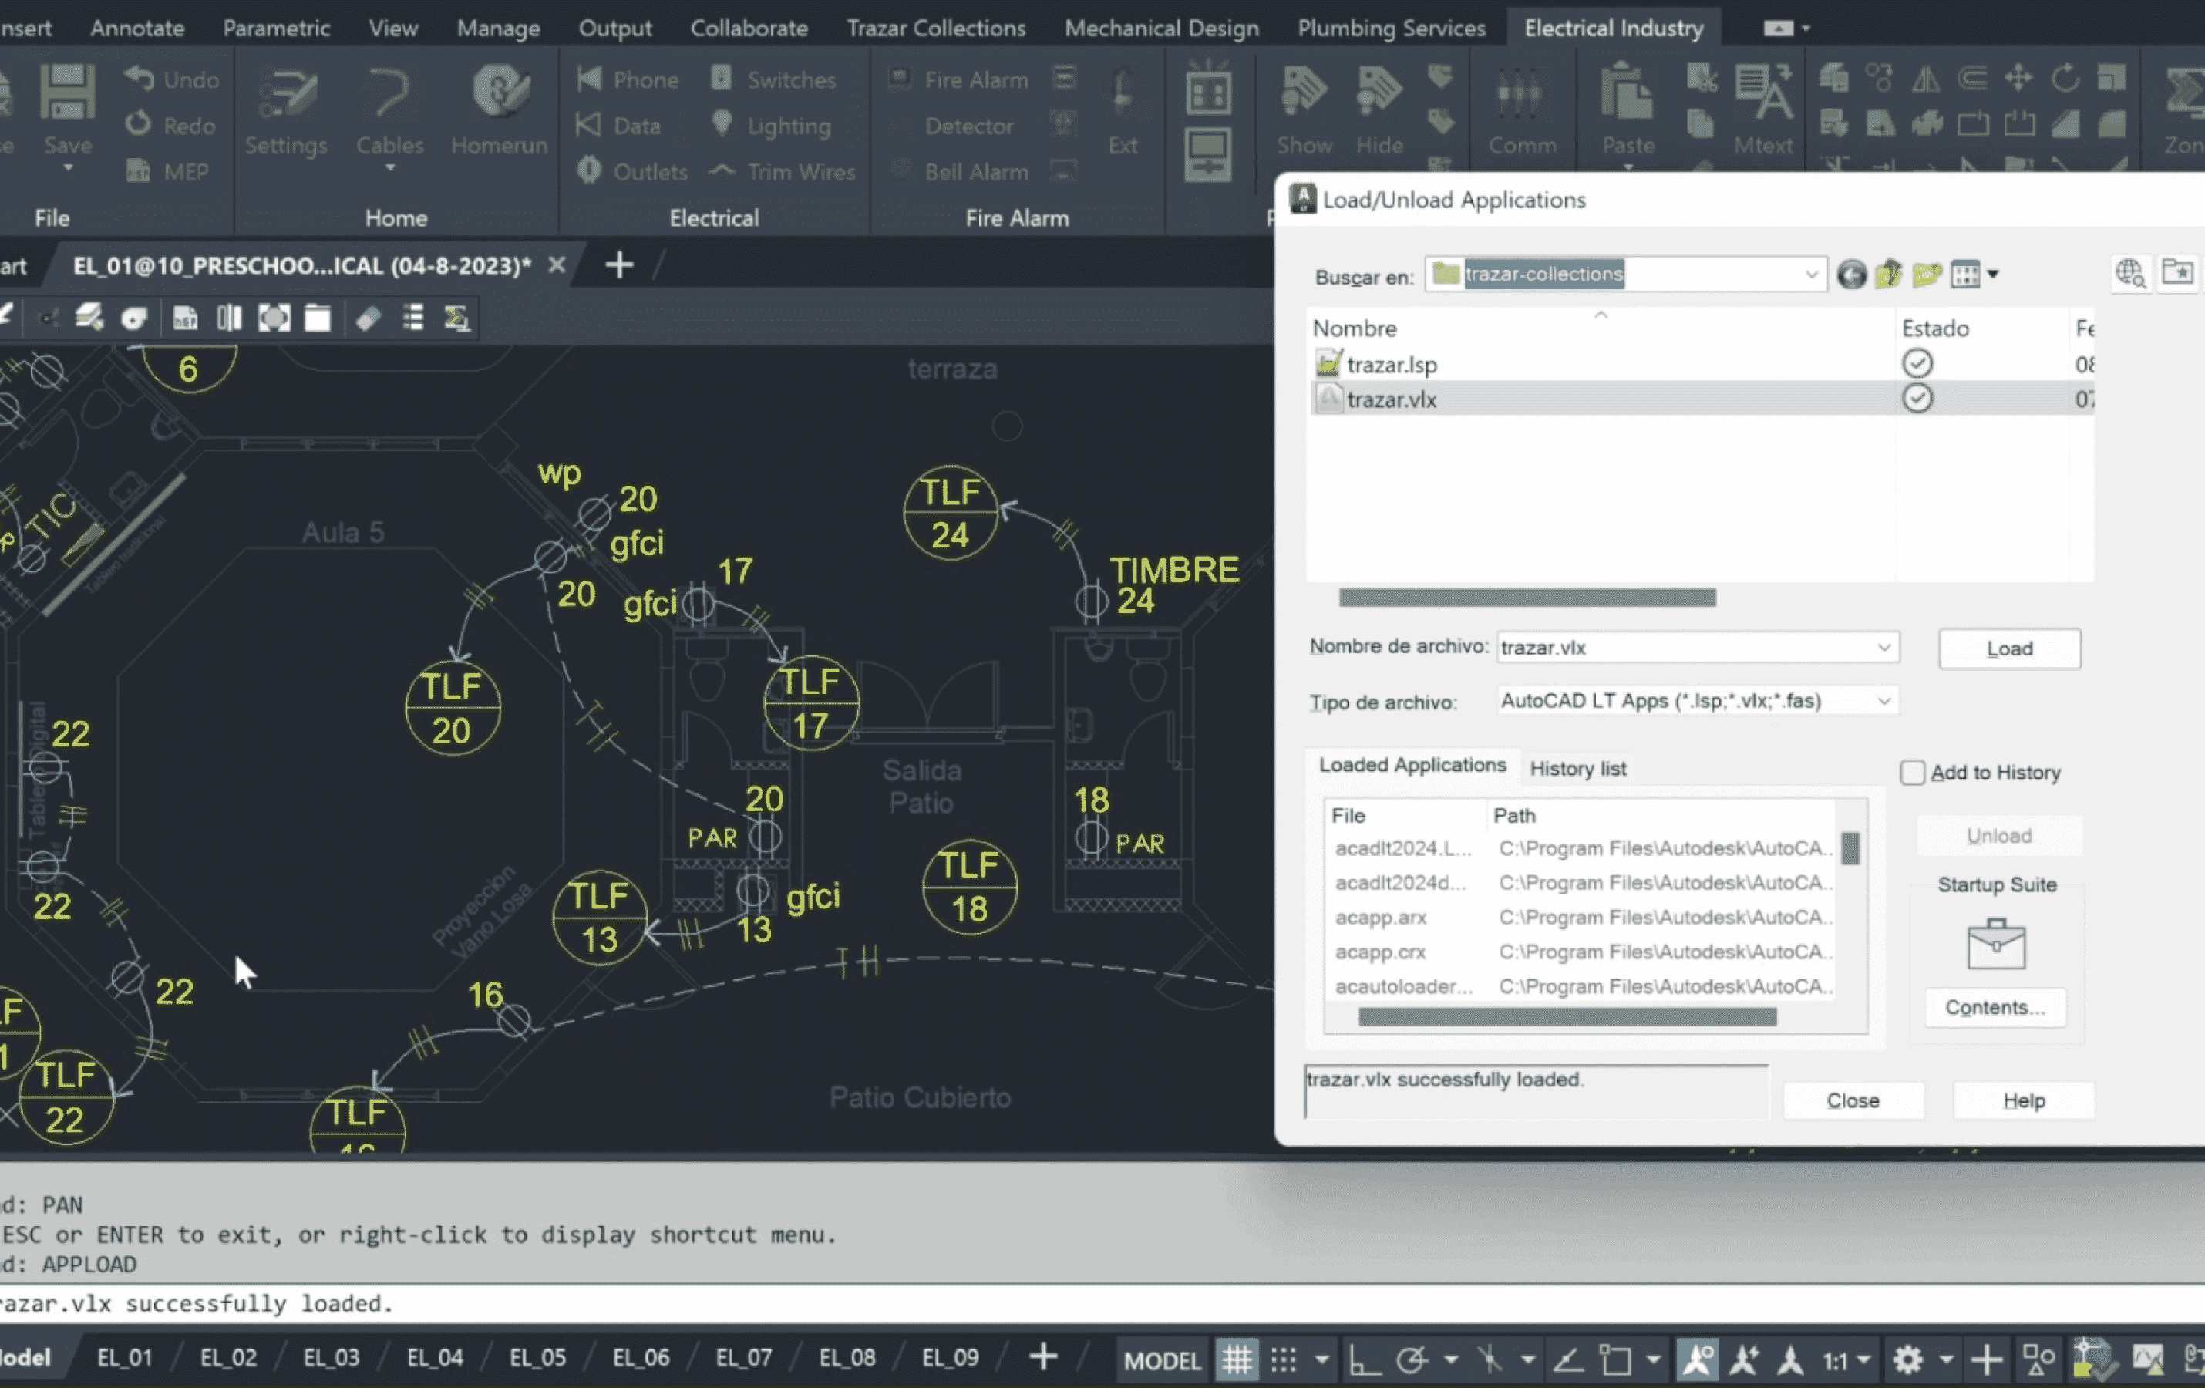This screenshot has width=2205, height=1388.
Task: Open the Plumbing Services ribbon tab
Action: (x=1391, y=28)
